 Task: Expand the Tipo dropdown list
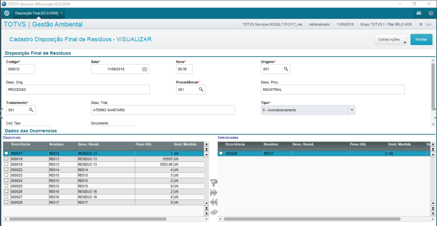(352, 110)
